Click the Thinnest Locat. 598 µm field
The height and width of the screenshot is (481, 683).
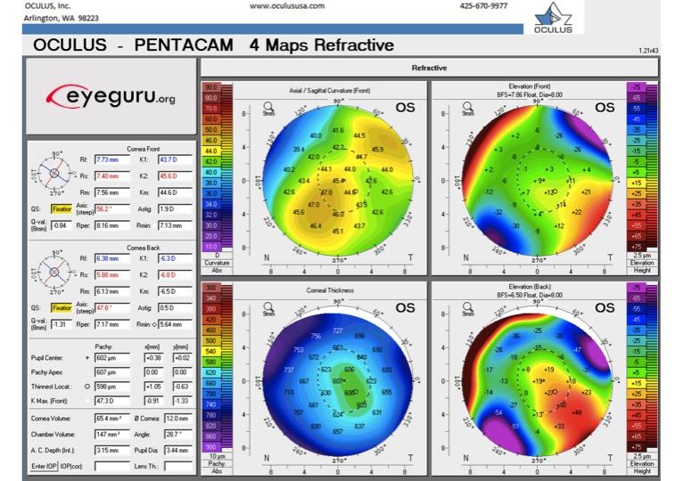click(112, 387)
